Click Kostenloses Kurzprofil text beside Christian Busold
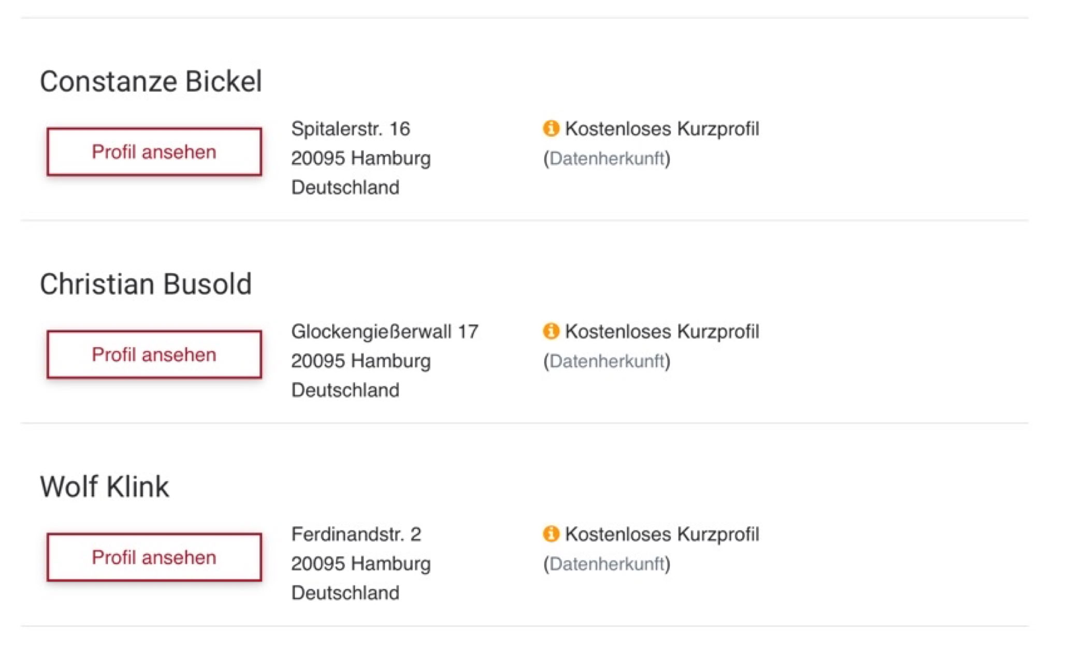 pos(661,331)
